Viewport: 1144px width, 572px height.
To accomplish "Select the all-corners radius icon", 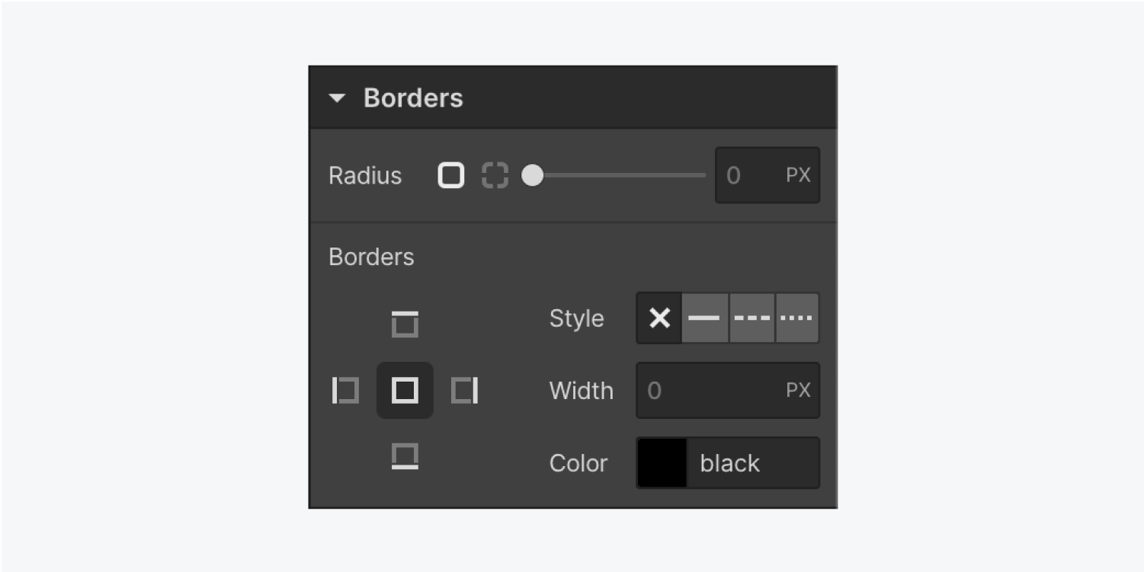I will pyautogui.click(x=450, y=175).
